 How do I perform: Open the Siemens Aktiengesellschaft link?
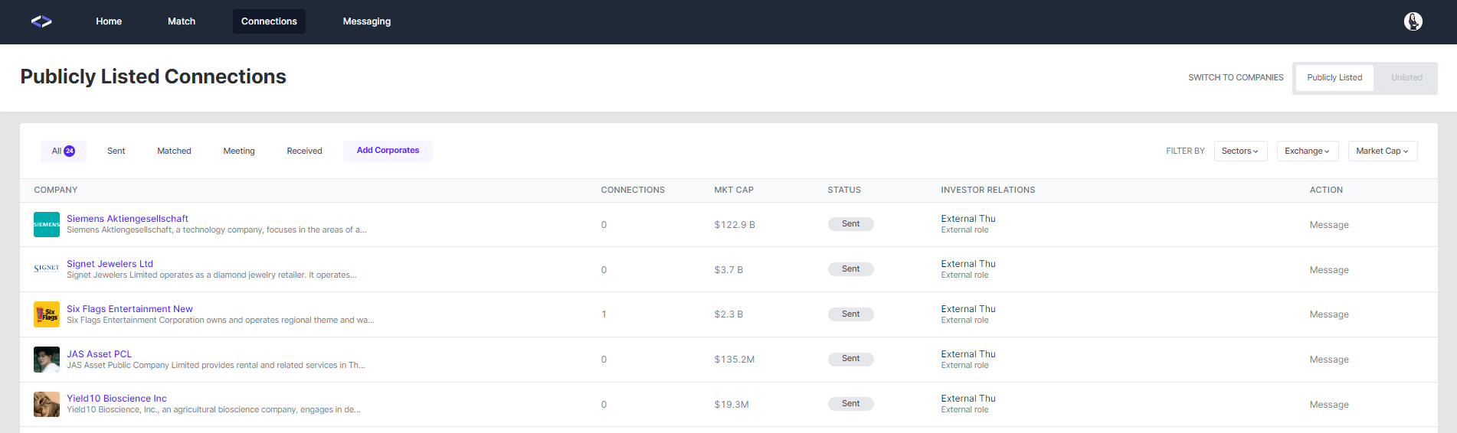tap(127, 219)
